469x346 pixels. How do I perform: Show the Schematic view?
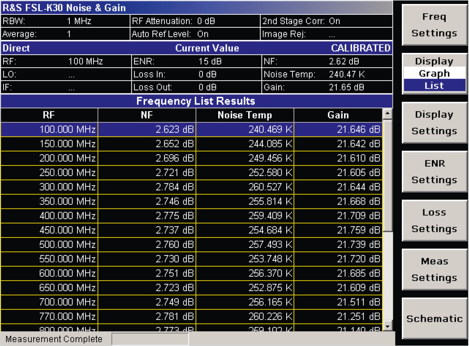[x=434, y=318]
